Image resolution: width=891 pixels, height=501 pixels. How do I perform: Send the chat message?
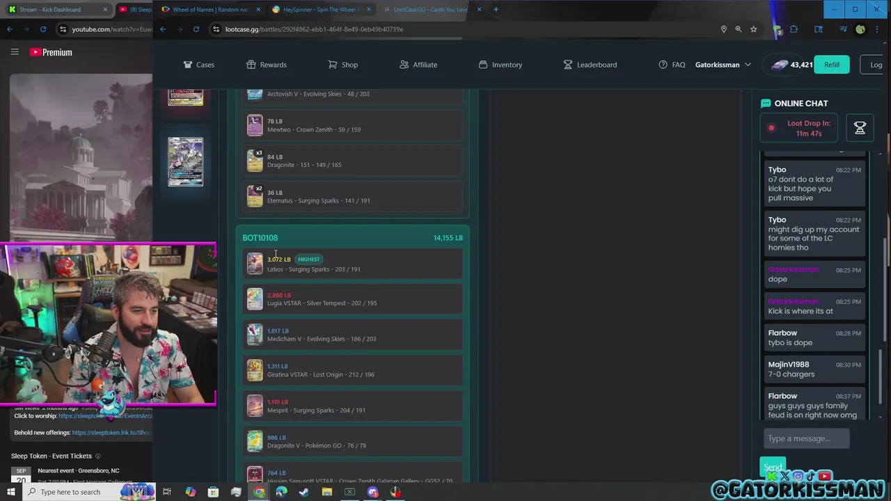click(x=773, y=467)
